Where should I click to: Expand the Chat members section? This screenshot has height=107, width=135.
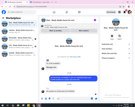pos(116,49)
